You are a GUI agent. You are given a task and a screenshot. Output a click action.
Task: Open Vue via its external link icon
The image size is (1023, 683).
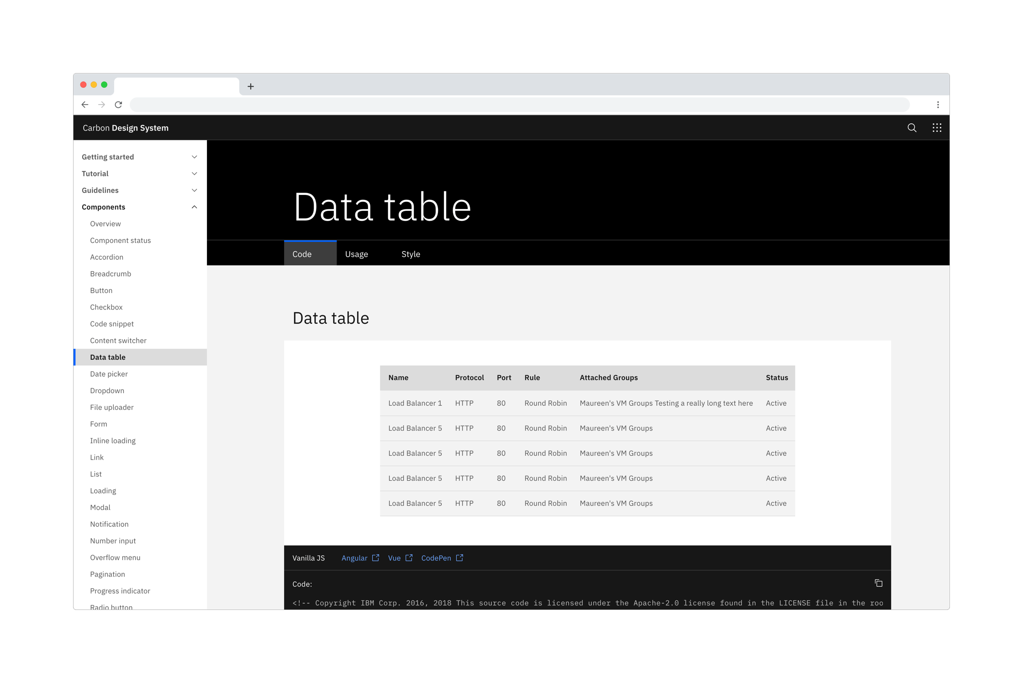[x=409, y=557]
